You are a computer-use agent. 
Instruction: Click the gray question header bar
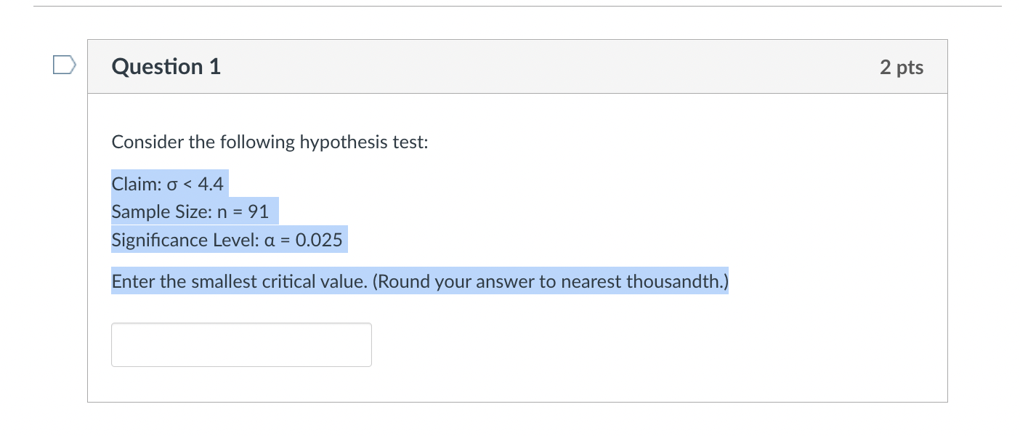517,67
